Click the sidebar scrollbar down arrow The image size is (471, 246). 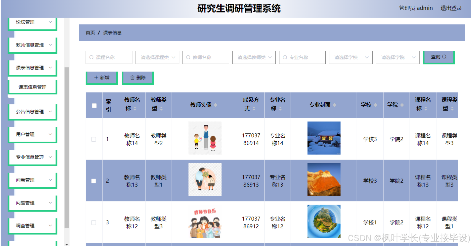click(66, 244)
